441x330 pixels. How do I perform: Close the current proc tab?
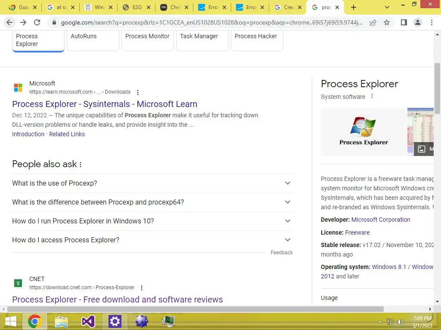point(337,8)
